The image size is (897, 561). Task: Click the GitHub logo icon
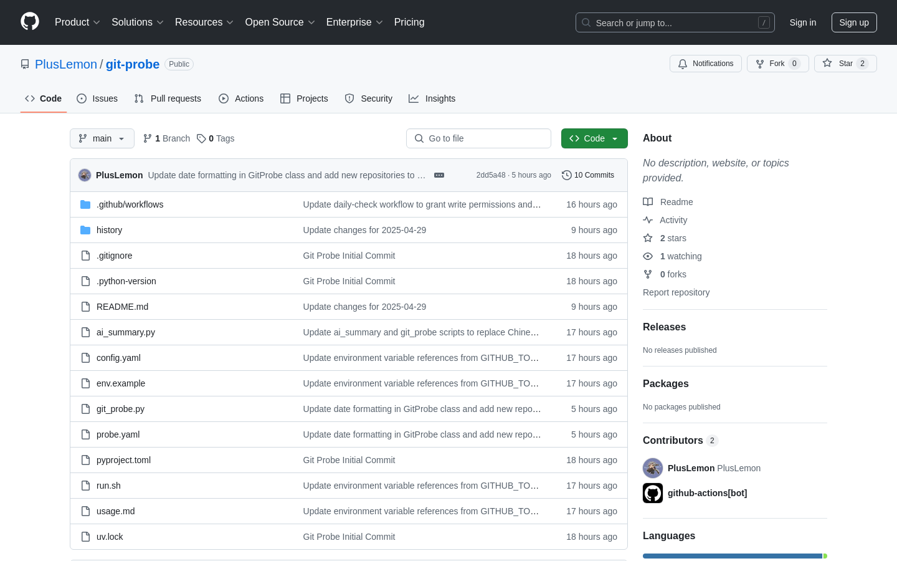30,22
